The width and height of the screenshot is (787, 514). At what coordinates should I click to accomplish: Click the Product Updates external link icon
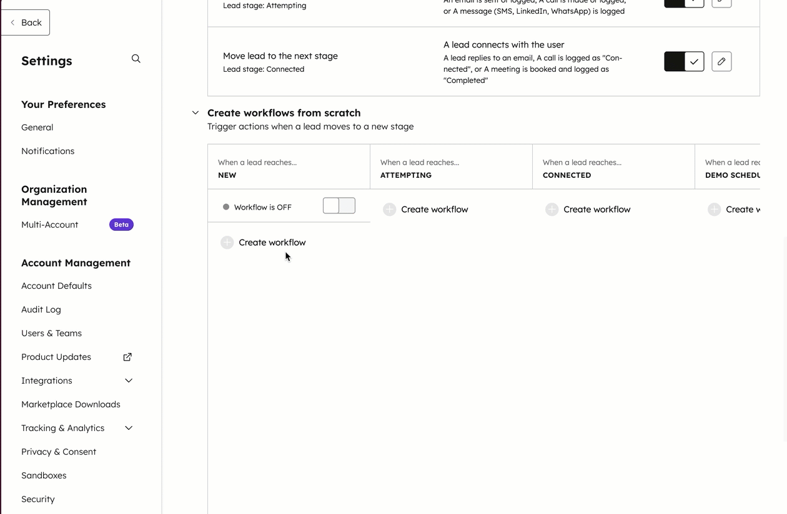coord(127,357)
